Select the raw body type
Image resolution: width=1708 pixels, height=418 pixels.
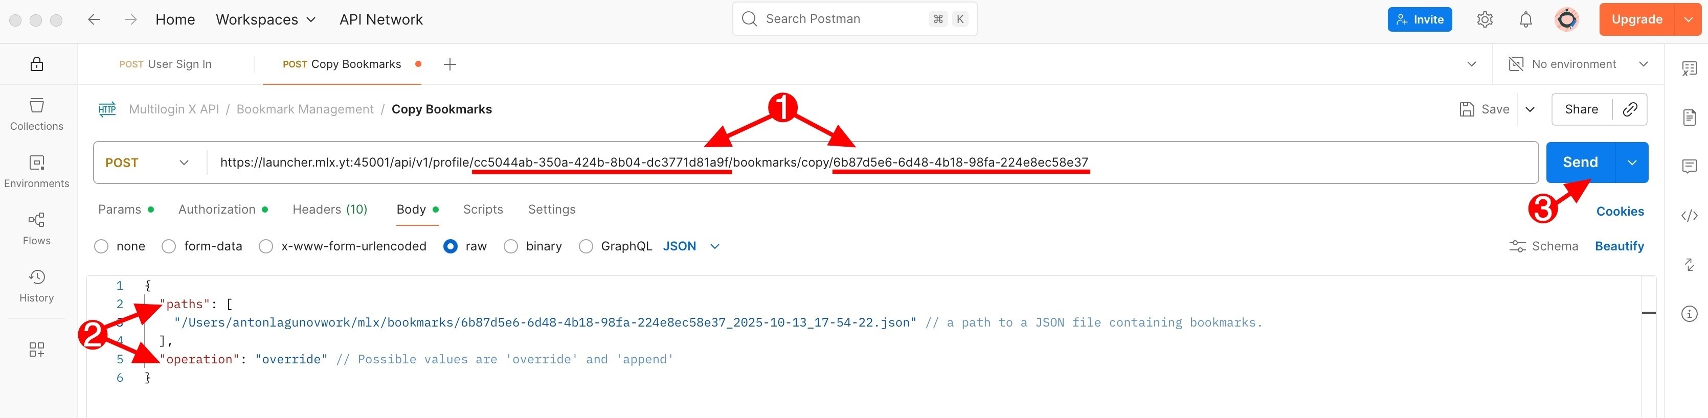click(x=450, y=246)
